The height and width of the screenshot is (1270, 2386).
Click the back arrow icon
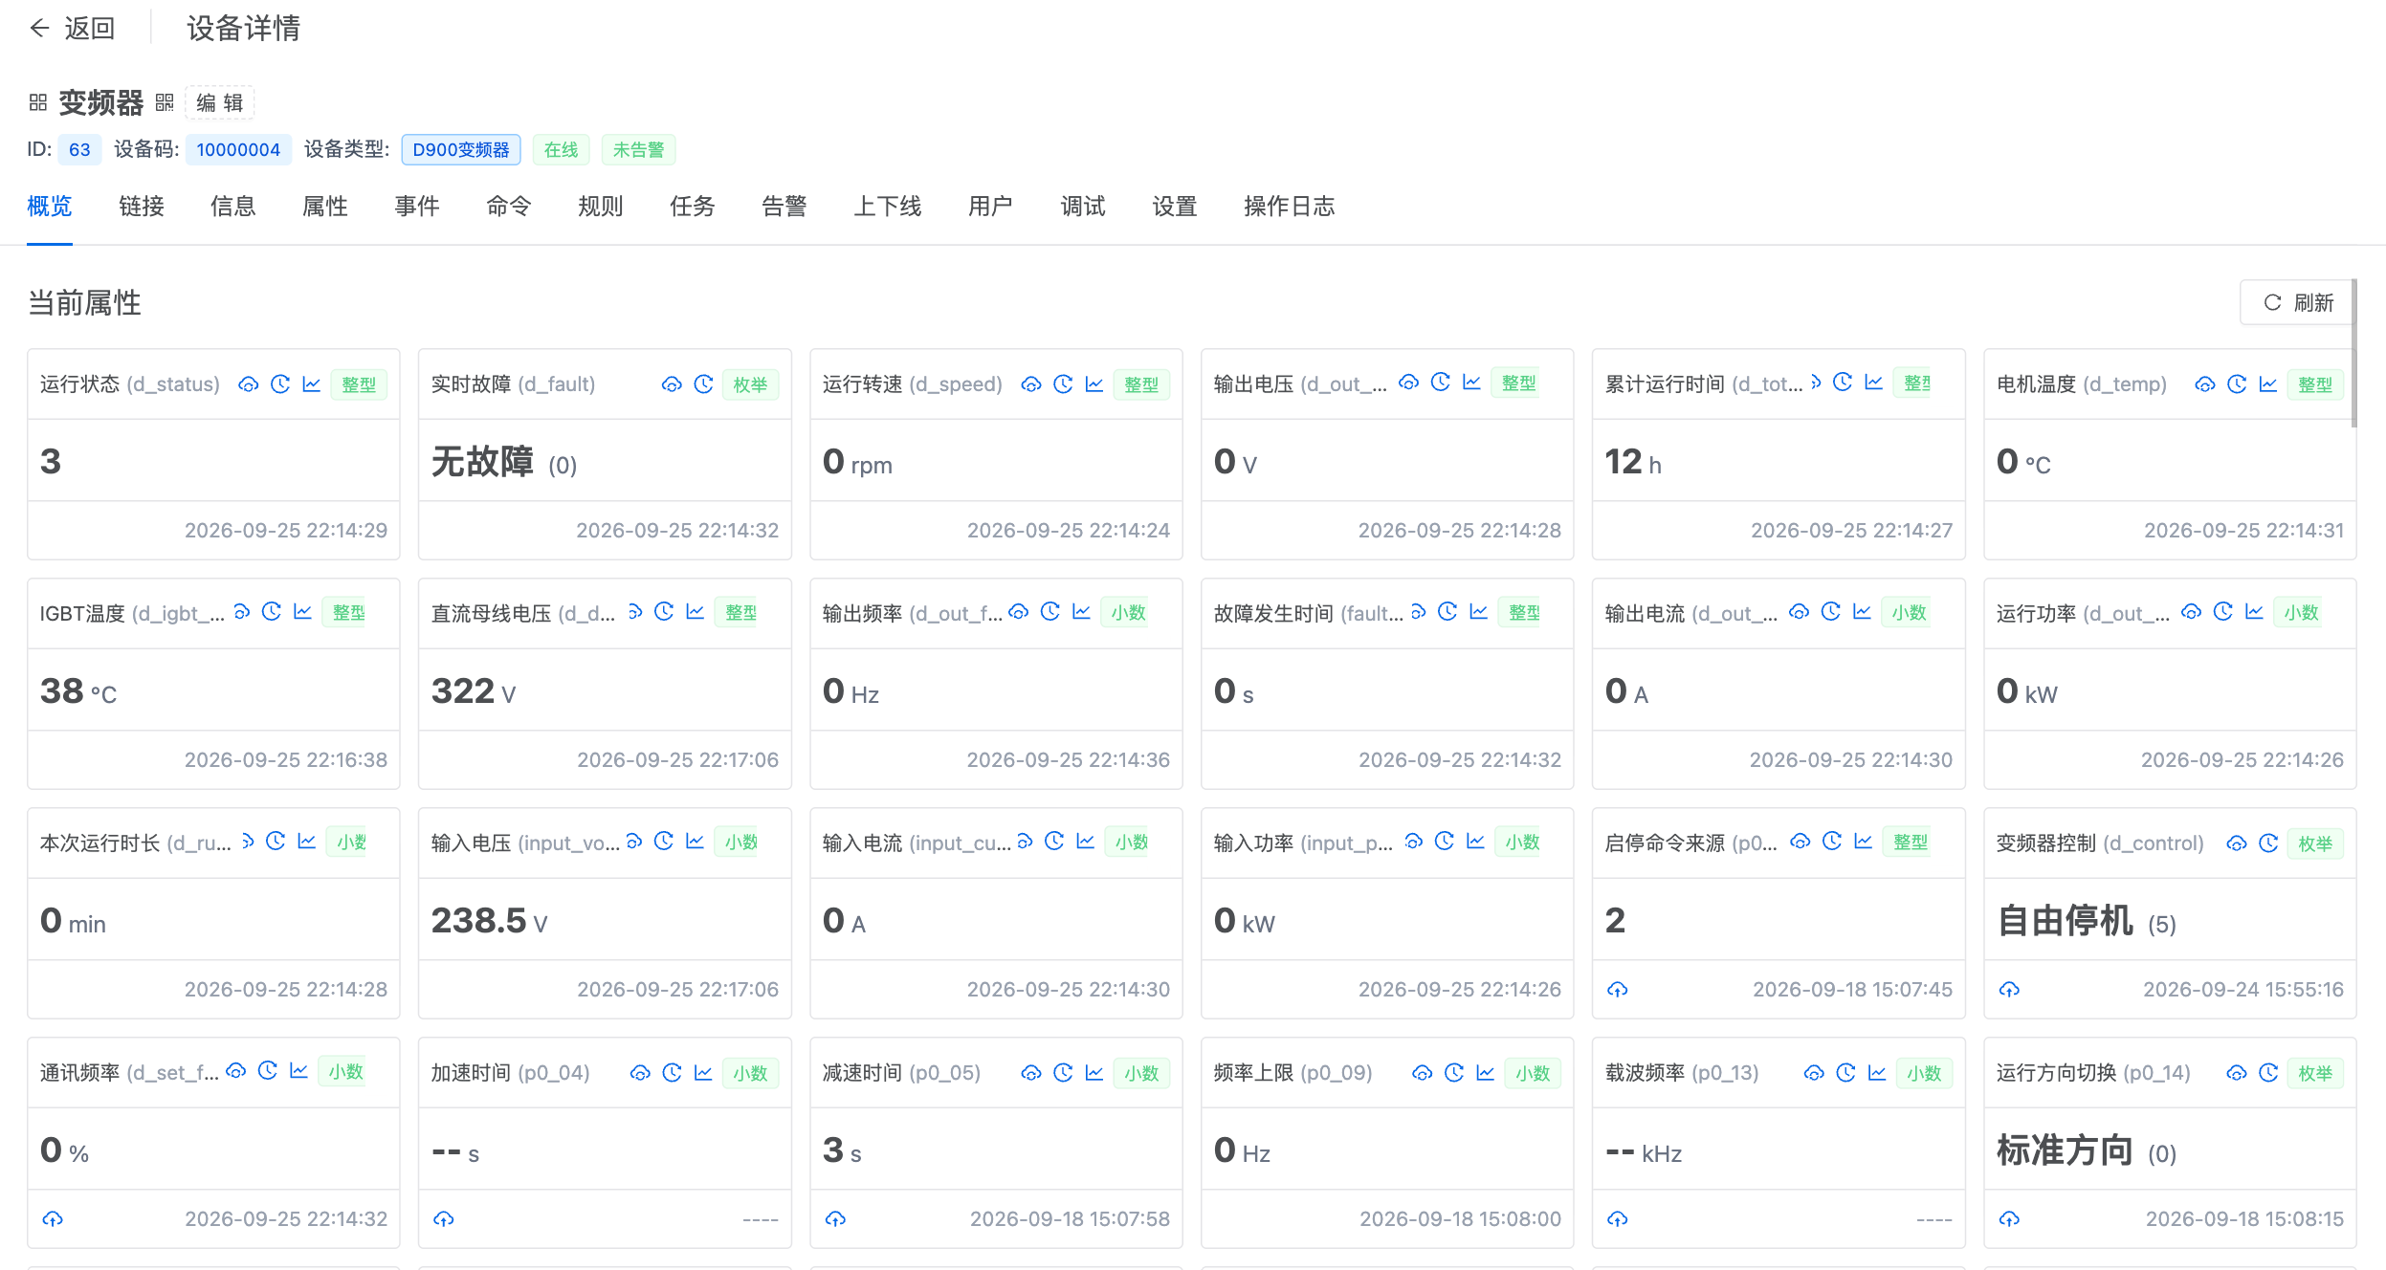(39, 29)
